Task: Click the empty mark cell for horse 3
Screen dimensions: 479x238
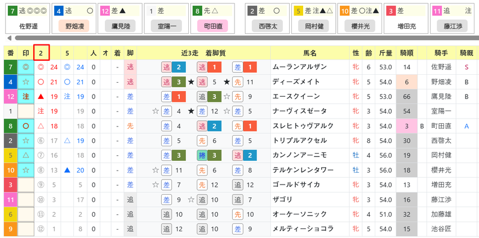Action: click(x=26, y=185)
